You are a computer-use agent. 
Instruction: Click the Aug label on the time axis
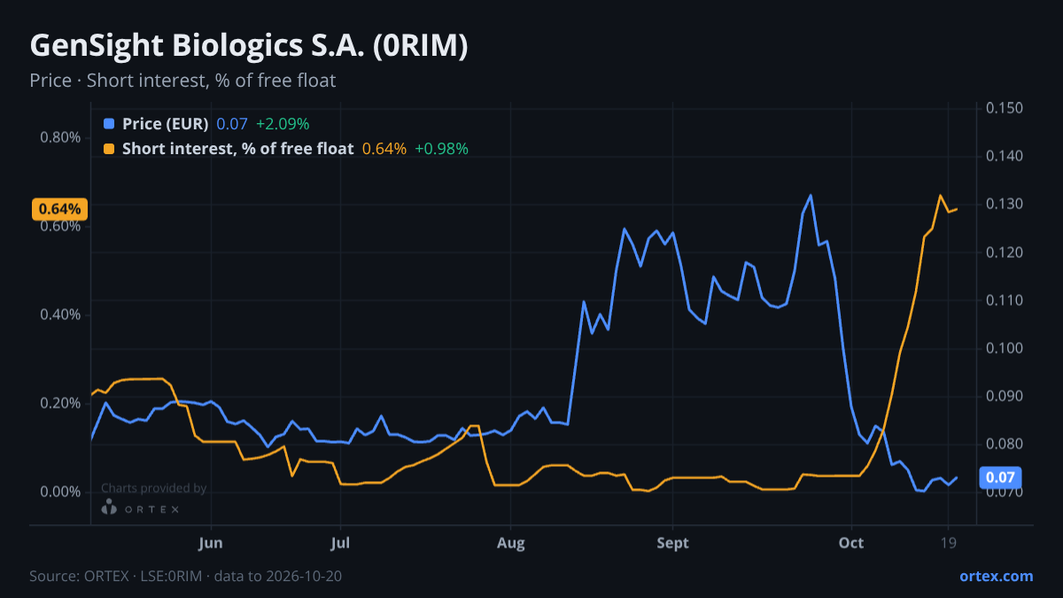pyautogui.click(x=511, y=541)
